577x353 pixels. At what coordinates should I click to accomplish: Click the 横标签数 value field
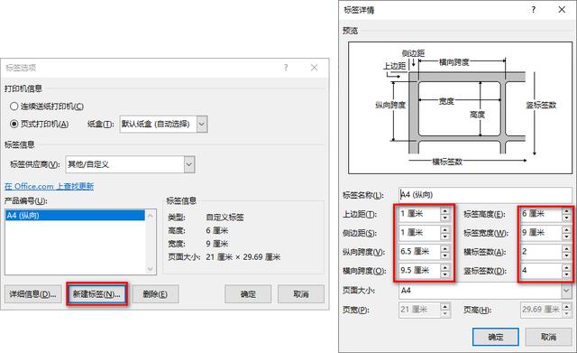541,252
